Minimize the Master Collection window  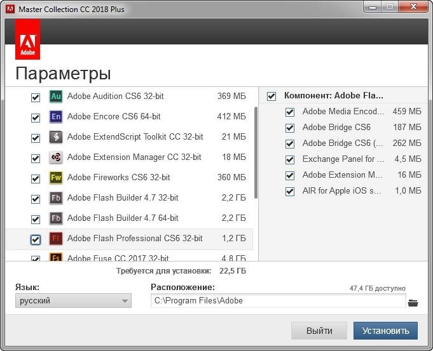372,6
